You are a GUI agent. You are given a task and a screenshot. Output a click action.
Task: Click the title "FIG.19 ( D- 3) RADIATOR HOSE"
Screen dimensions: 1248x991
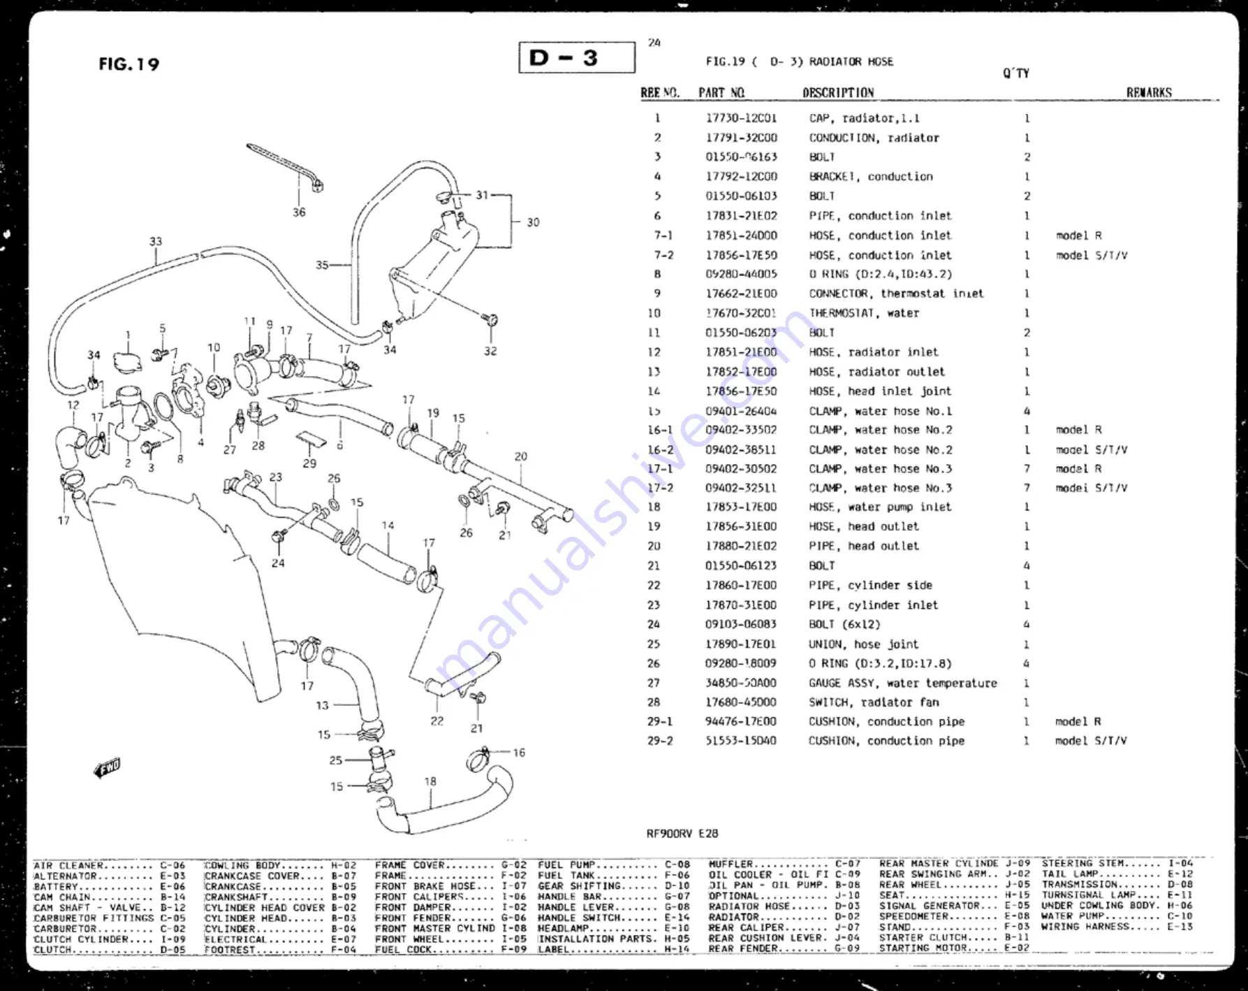[799, 62]
